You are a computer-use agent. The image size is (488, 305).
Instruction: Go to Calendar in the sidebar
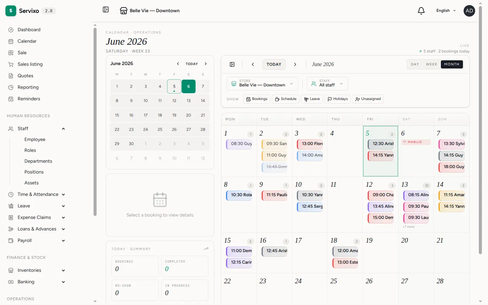tap(27, 41)
